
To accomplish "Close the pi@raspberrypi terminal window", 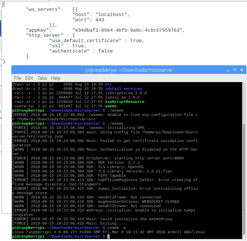I will click(x=242, y=70).
